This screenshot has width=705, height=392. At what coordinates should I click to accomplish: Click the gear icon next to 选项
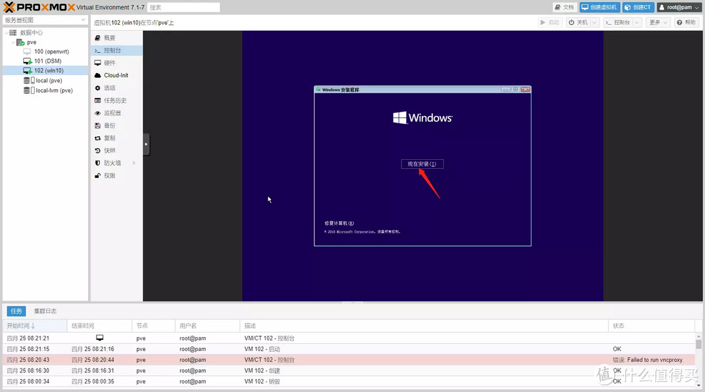coord(97,88)
